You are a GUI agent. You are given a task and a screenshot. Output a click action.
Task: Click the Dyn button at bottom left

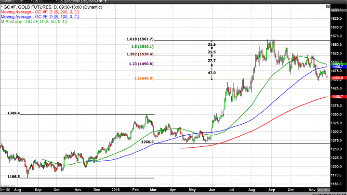pyautogui.click(x=3, y=191)
